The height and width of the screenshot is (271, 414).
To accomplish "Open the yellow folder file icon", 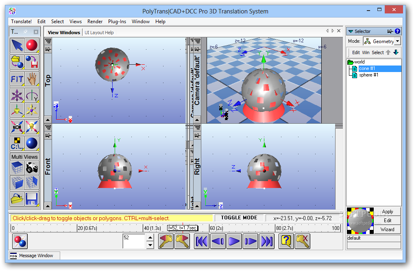I will pyautogui.click(x=17, y=199).
